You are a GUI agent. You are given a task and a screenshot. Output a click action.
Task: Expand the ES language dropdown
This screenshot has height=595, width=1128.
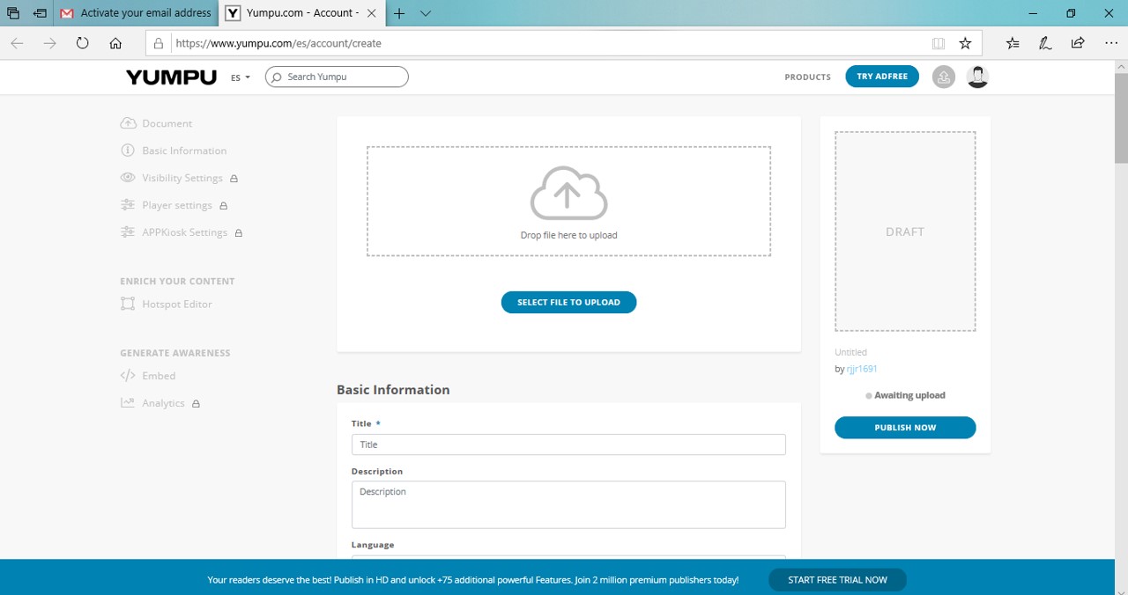[x=241, y=77]
